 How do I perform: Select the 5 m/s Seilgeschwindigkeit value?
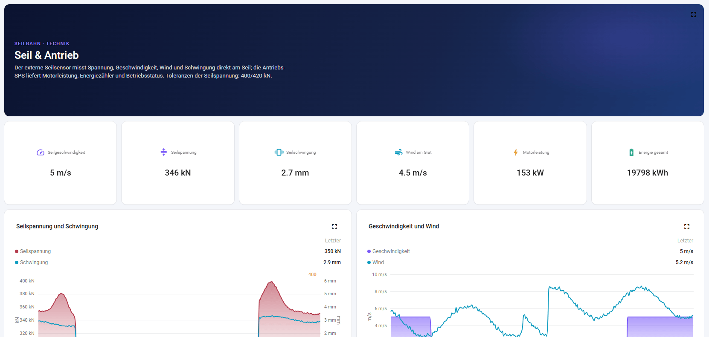(61, 173)
